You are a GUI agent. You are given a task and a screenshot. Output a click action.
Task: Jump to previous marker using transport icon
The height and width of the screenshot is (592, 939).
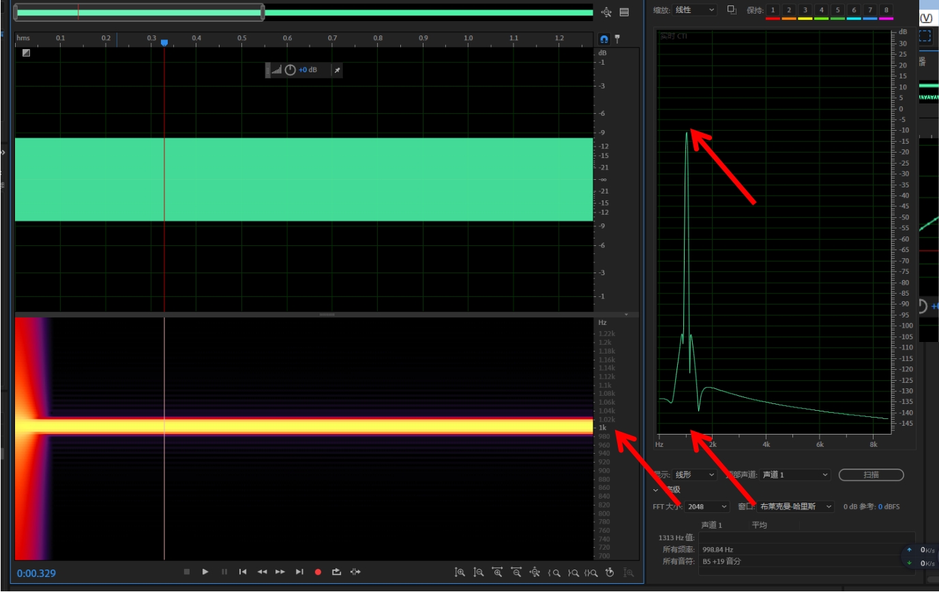pyautogui.click(x=243, y=572)
